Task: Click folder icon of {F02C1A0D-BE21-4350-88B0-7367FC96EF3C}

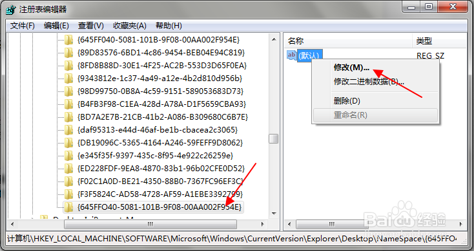Action: pos(69,181)
